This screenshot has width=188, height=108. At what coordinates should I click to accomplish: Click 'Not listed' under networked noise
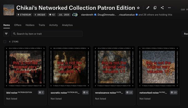coord(145,99)
